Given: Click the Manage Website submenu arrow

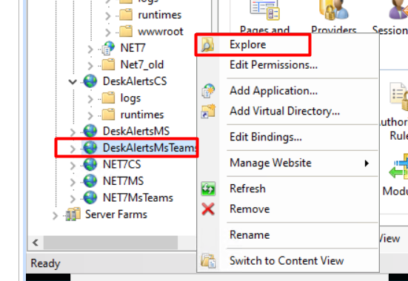Looking at the screenshot, I should coord(367,163).
